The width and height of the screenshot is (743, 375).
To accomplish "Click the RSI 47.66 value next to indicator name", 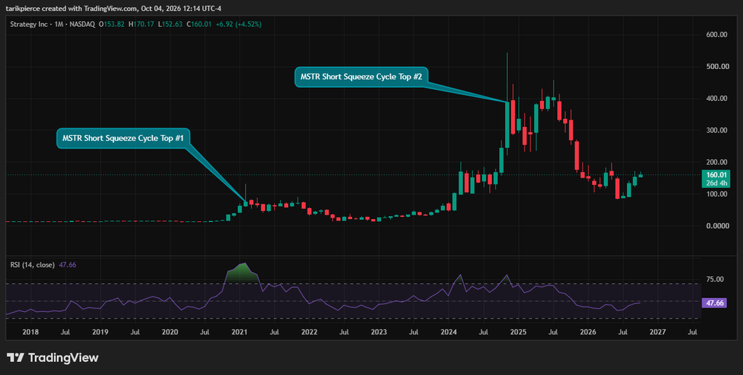I will tap(67, 265).
